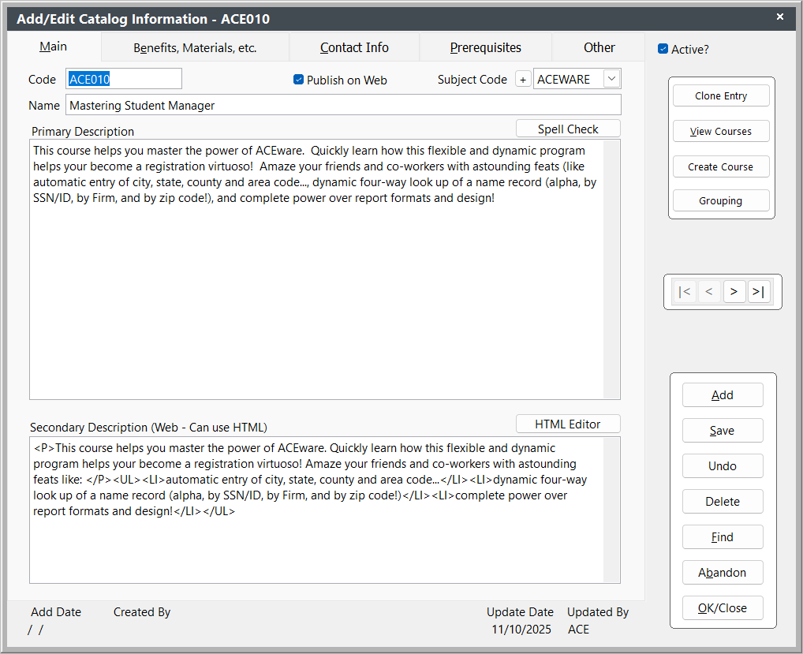The width and height of the screenshot is (803, 654).
Task: Run Spell Check on primary description
Action: pos(568,129)
